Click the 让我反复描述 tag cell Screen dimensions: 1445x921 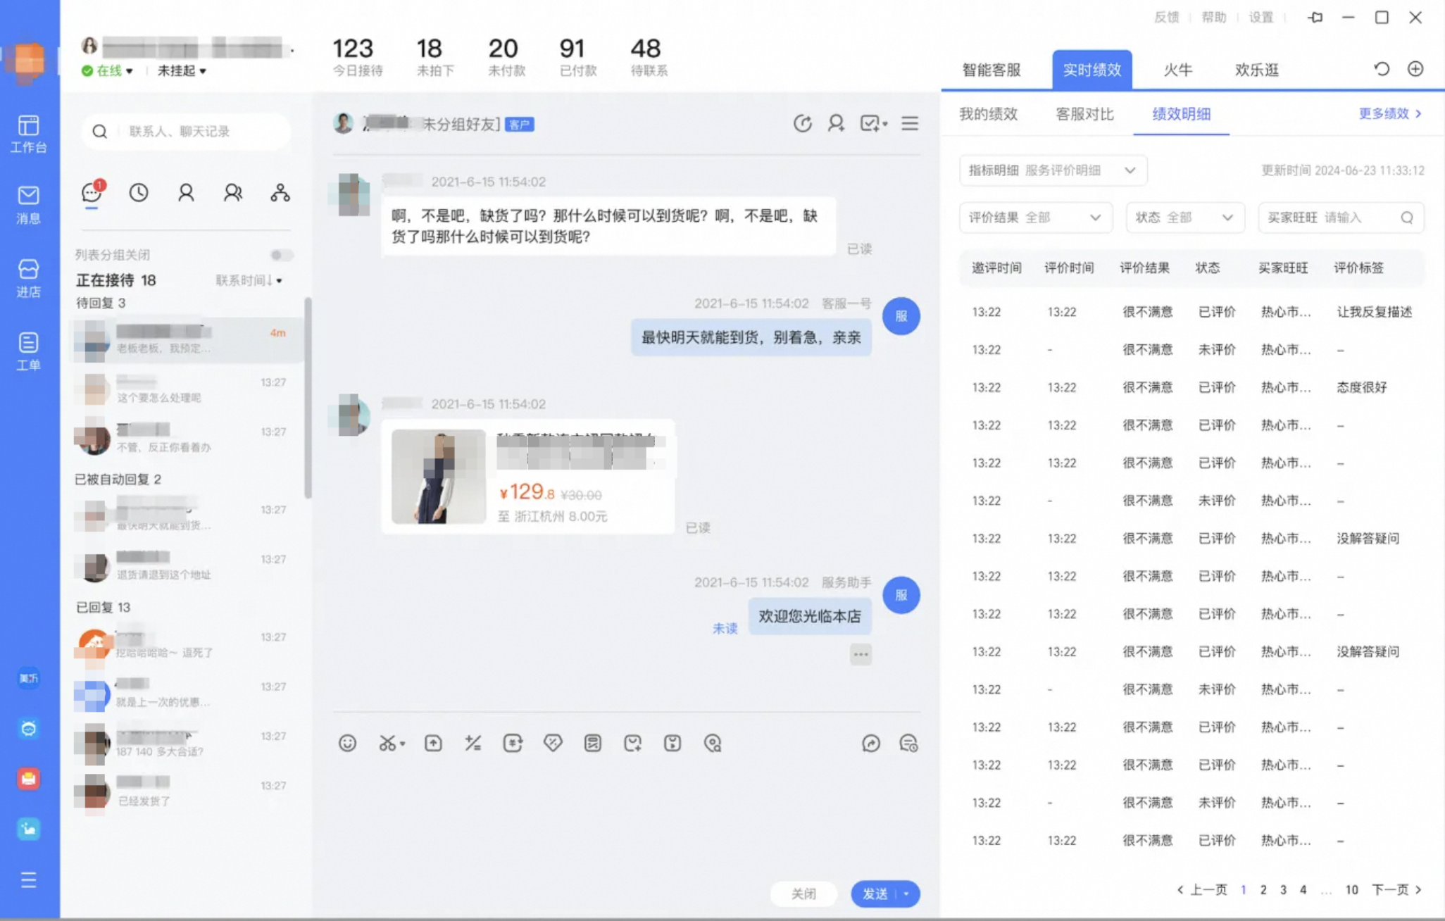[1374, 312]
